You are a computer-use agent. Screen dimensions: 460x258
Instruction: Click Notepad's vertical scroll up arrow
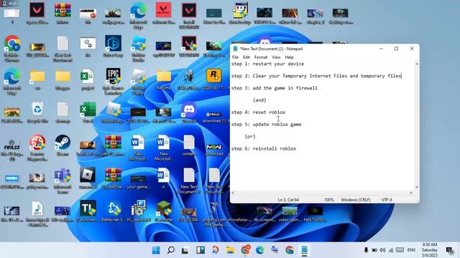(x=417, y=64)
